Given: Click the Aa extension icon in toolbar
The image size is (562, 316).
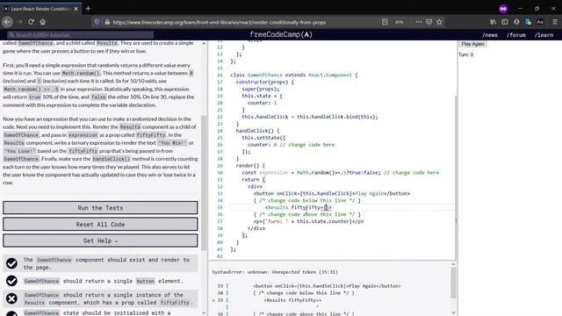Looking at the screenshot, I should tap(540, 22).
